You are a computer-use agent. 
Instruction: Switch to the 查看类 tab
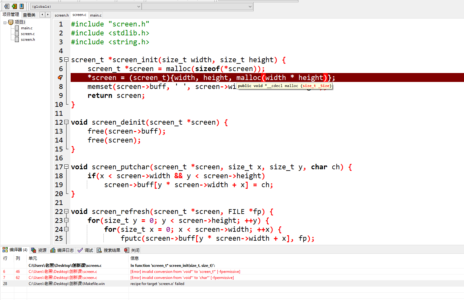(29, 15)
